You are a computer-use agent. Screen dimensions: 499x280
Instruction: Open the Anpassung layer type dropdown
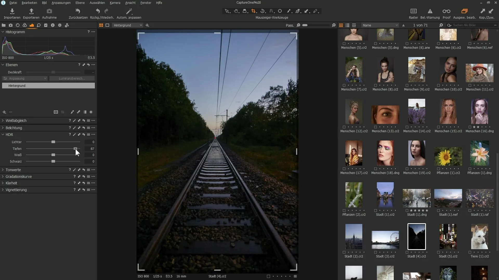[25, 78]
